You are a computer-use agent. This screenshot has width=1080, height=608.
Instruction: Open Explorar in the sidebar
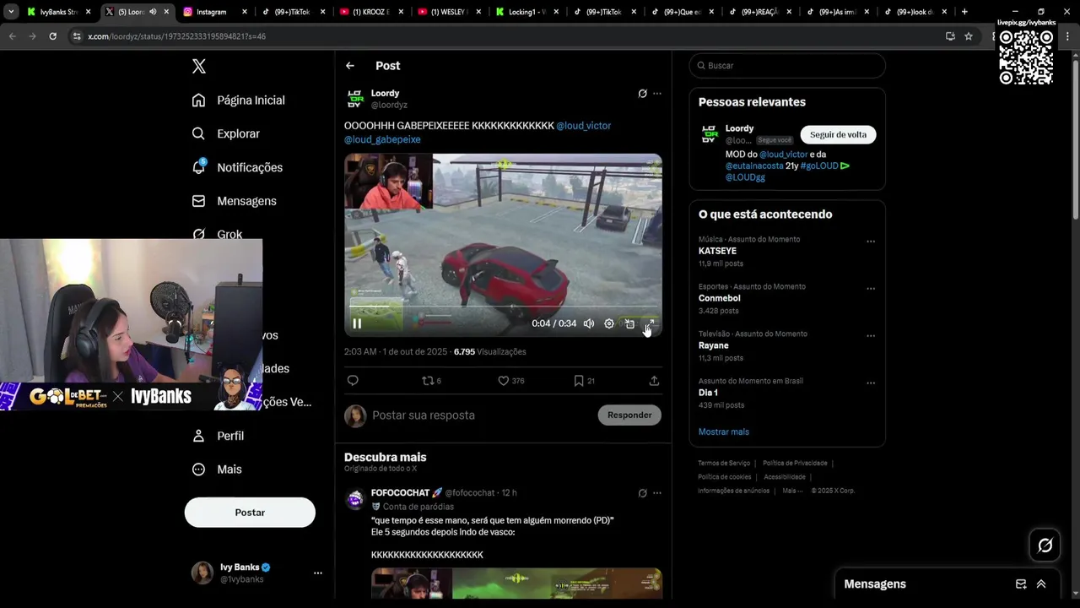click(226, 133)
